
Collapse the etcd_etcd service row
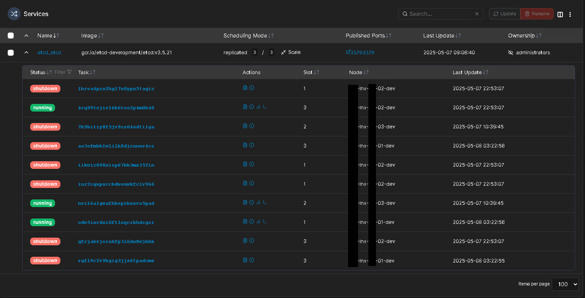(x=26, y=53)
